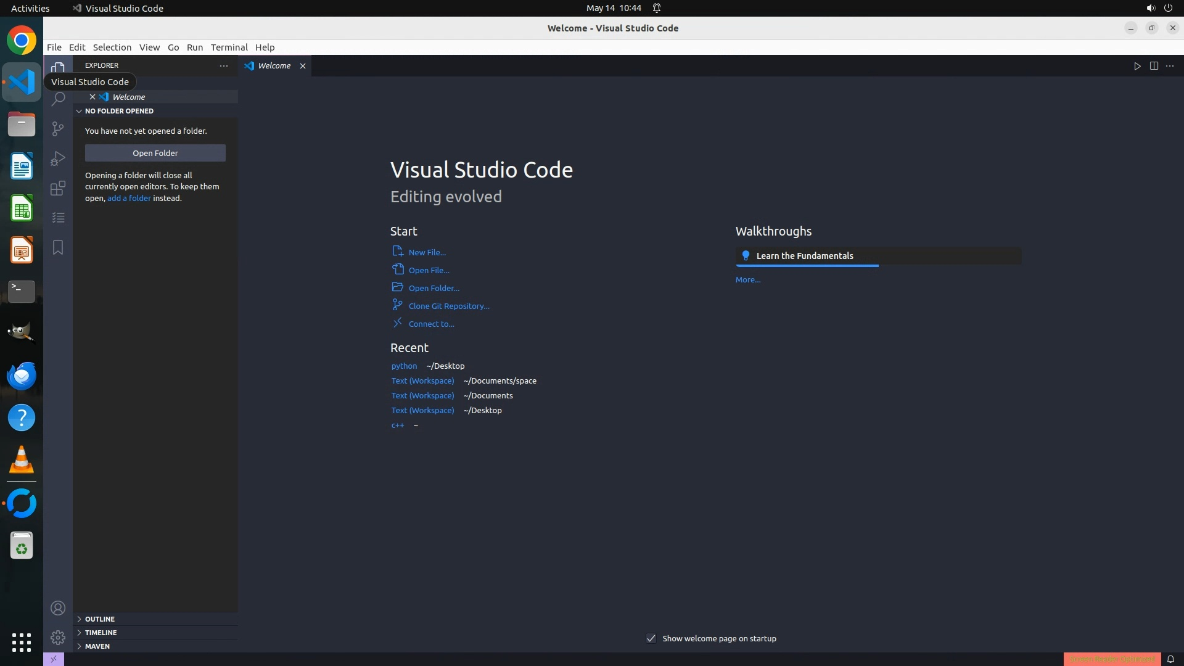Open the Accounts menu icon
This screenshot has height=666, width=1184.
pos(58,608)
